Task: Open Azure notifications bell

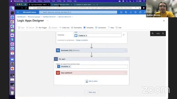Action: [x=131, y=12]
